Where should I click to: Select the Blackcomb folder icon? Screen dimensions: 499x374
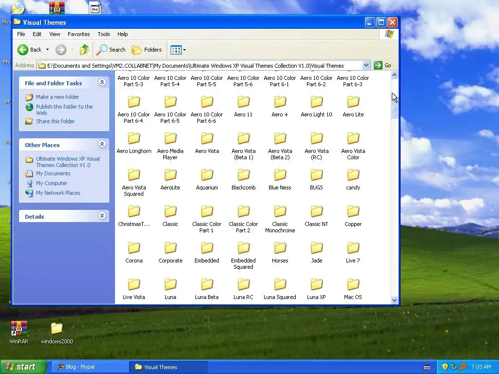244,175
